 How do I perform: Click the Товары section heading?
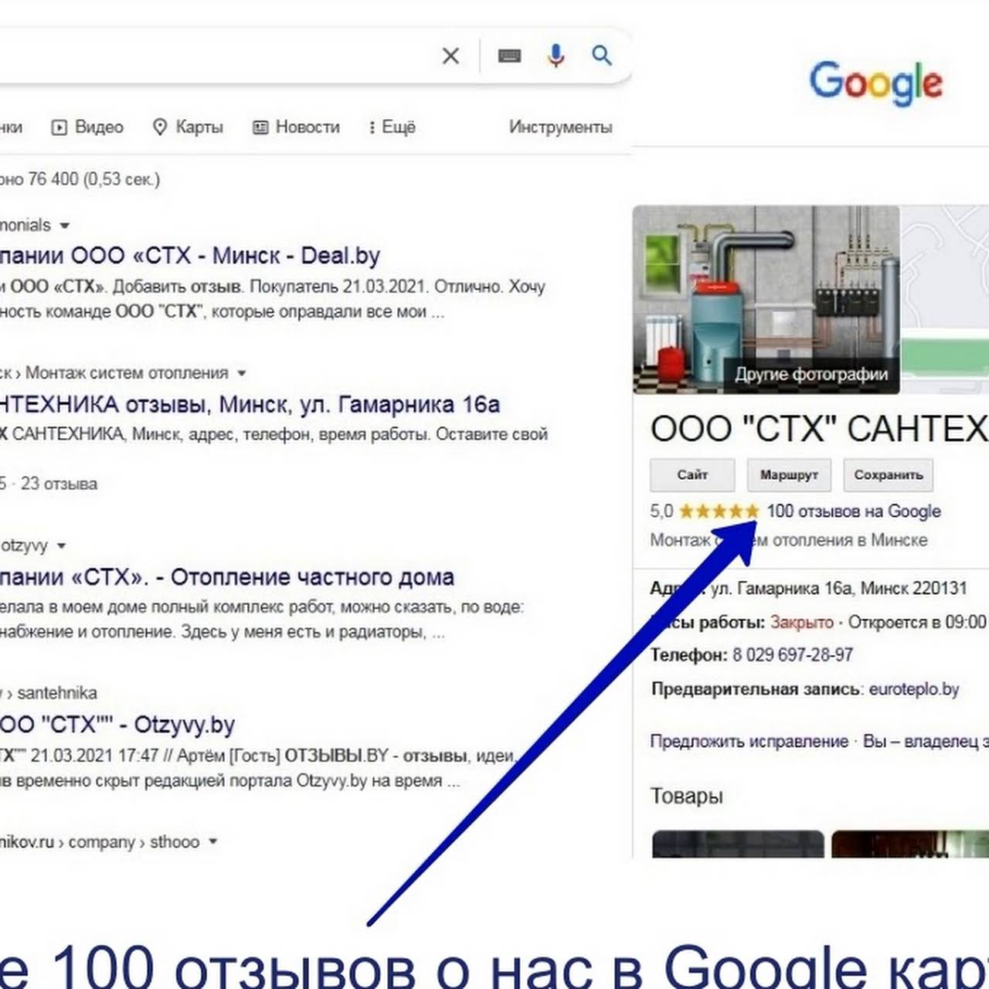click(686, 796)
